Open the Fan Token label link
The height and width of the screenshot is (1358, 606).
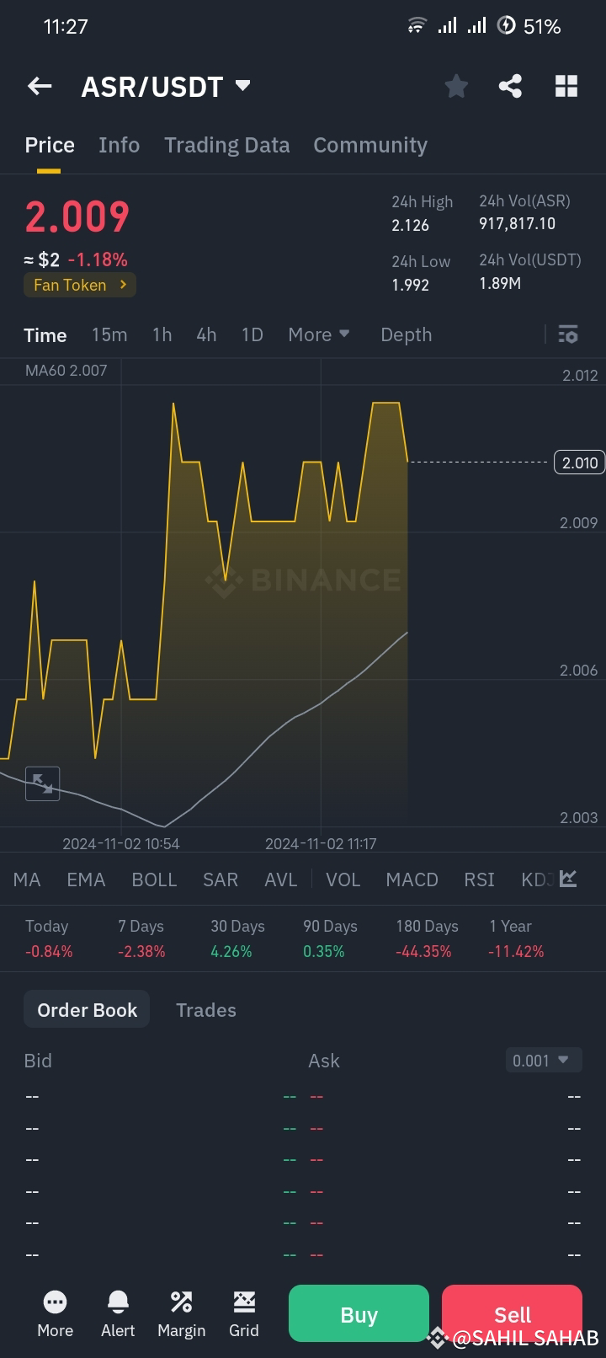[79, 285]
